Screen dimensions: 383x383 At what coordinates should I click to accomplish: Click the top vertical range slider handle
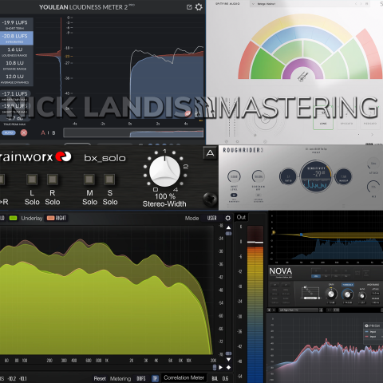point(228,234)
